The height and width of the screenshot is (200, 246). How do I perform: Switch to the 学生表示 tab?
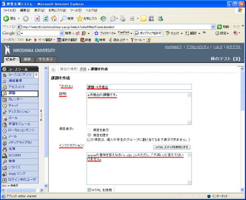pyautogui.click(x=46, y=59)
